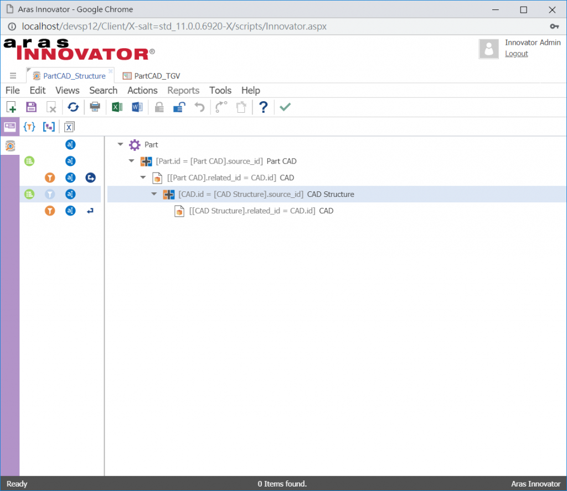Screen dimensions: 567x491
Task: Click properties icon in last CAD row
Action: click(70, 211)
